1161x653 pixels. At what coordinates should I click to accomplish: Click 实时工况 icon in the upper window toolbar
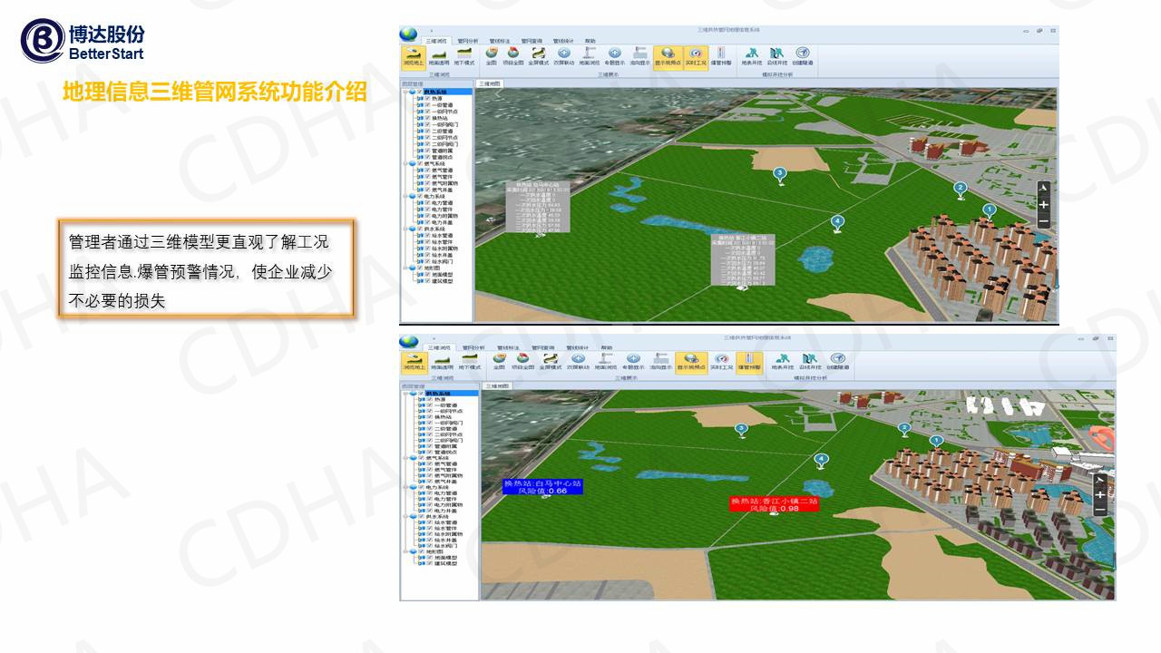pos(695,56)
